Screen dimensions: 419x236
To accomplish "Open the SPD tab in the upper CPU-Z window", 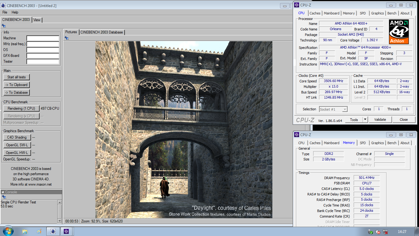I will click(x=363, y=13).
